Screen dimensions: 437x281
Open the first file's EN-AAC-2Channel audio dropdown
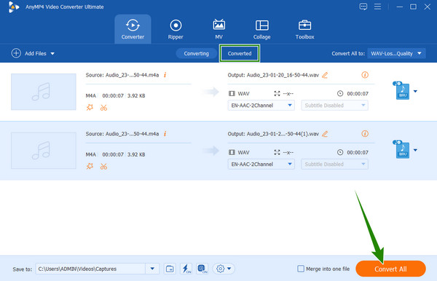[x=261, y=106]
